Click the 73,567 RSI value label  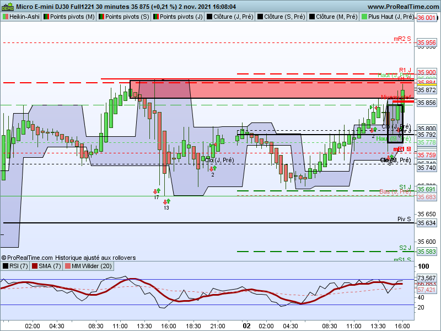coord(426,278)
